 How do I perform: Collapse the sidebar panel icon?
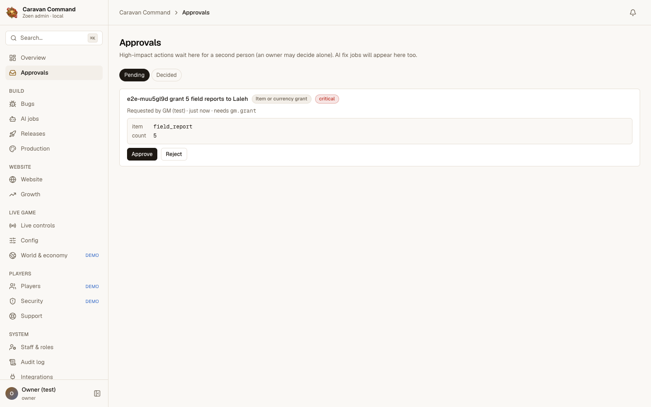pos(97,393)
